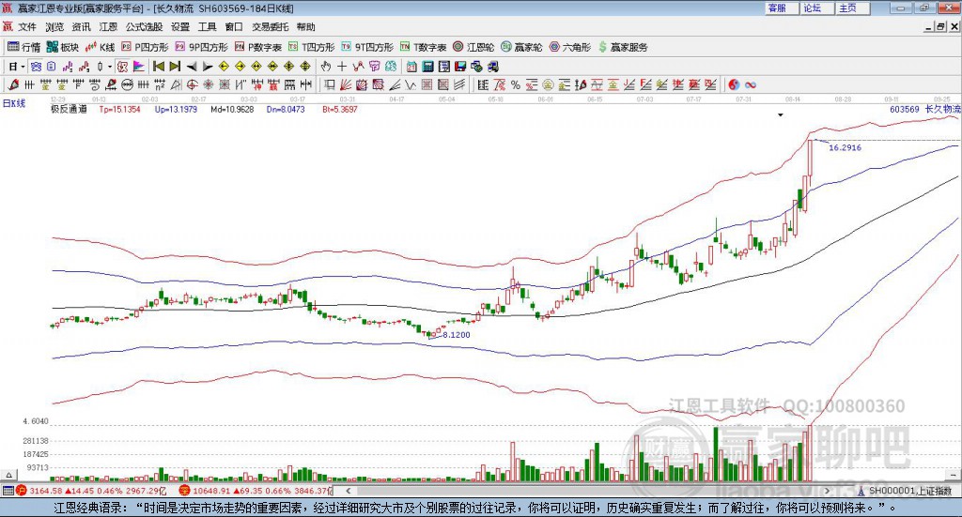Click the scrollbar left arrow at bottom
The width and height of the screenshot is (962, 517).
pyautogui.click(x=348, y=491)
